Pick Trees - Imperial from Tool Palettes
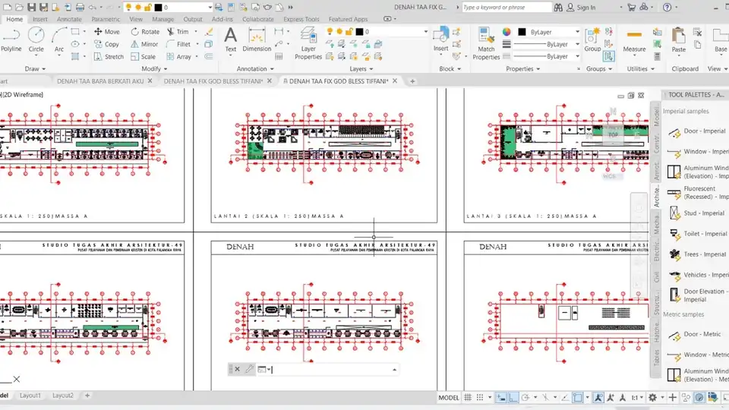 coord(697,254)
